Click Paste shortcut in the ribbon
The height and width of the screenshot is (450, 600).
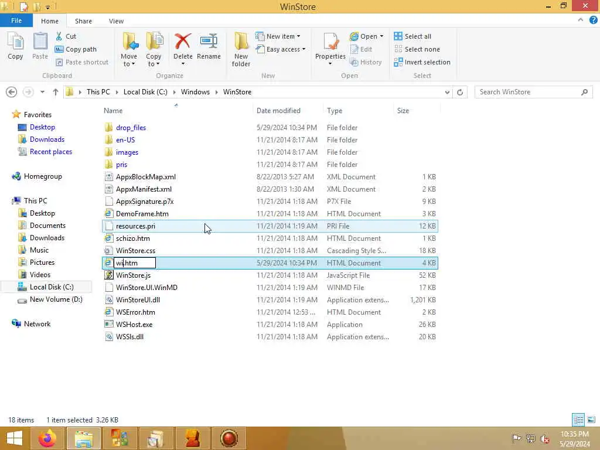click(x=82, y=62)
